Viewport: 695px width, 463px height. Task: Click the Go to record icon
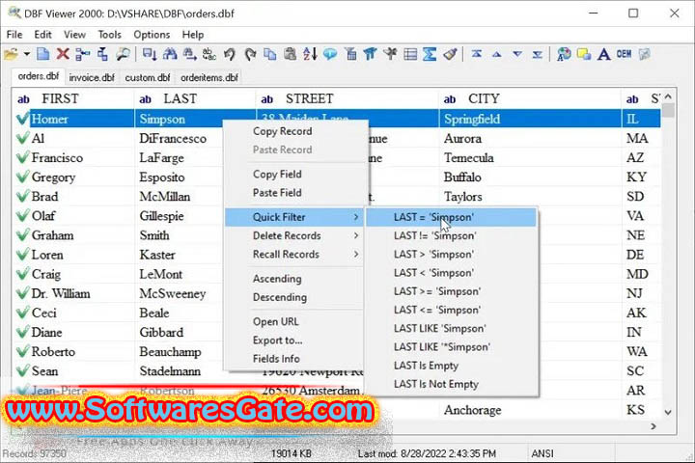pos(150,54)
